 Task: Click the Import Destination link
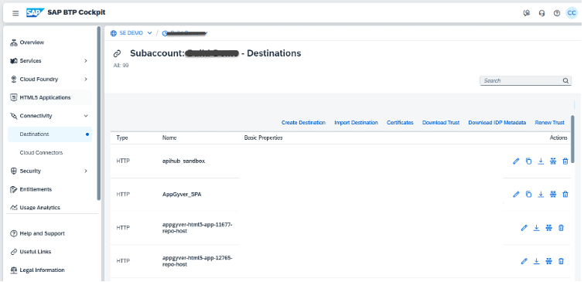[x=356, y=123]
